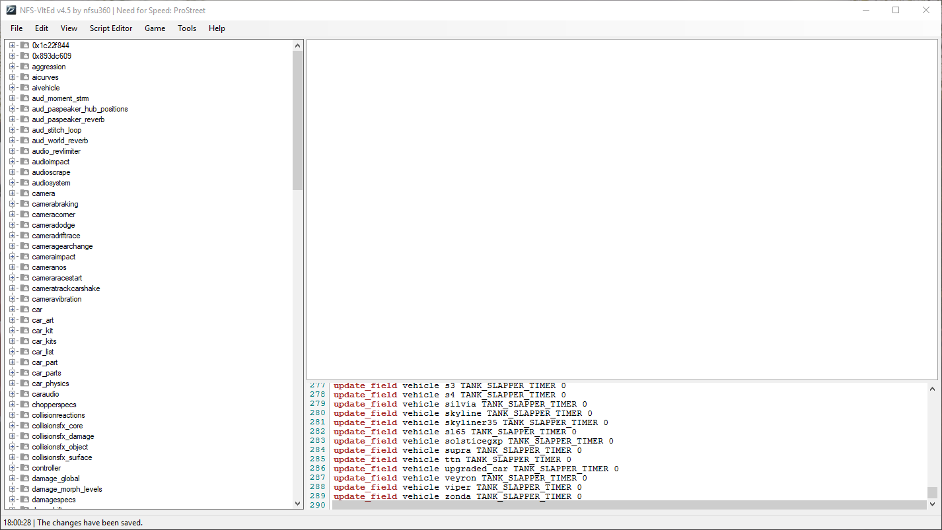Image resolution: width=942 pixels, height=530 pixels.
Task: Click the lock icon beside aud_moment_strm
Action: tap(25, 98)
